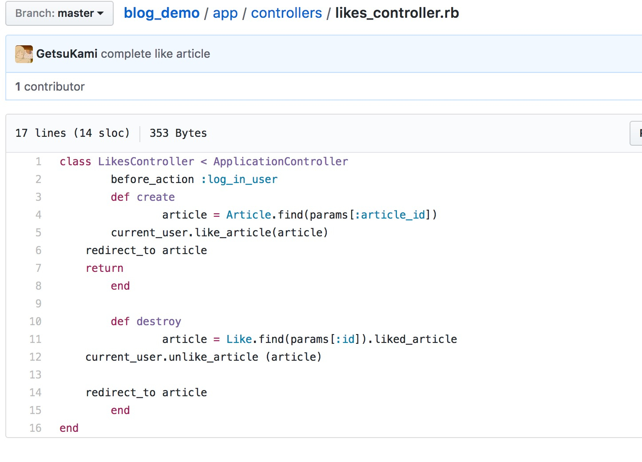Go to the app folder breadcrumb
Screen dimensions: 642x462
coord(225,13)
